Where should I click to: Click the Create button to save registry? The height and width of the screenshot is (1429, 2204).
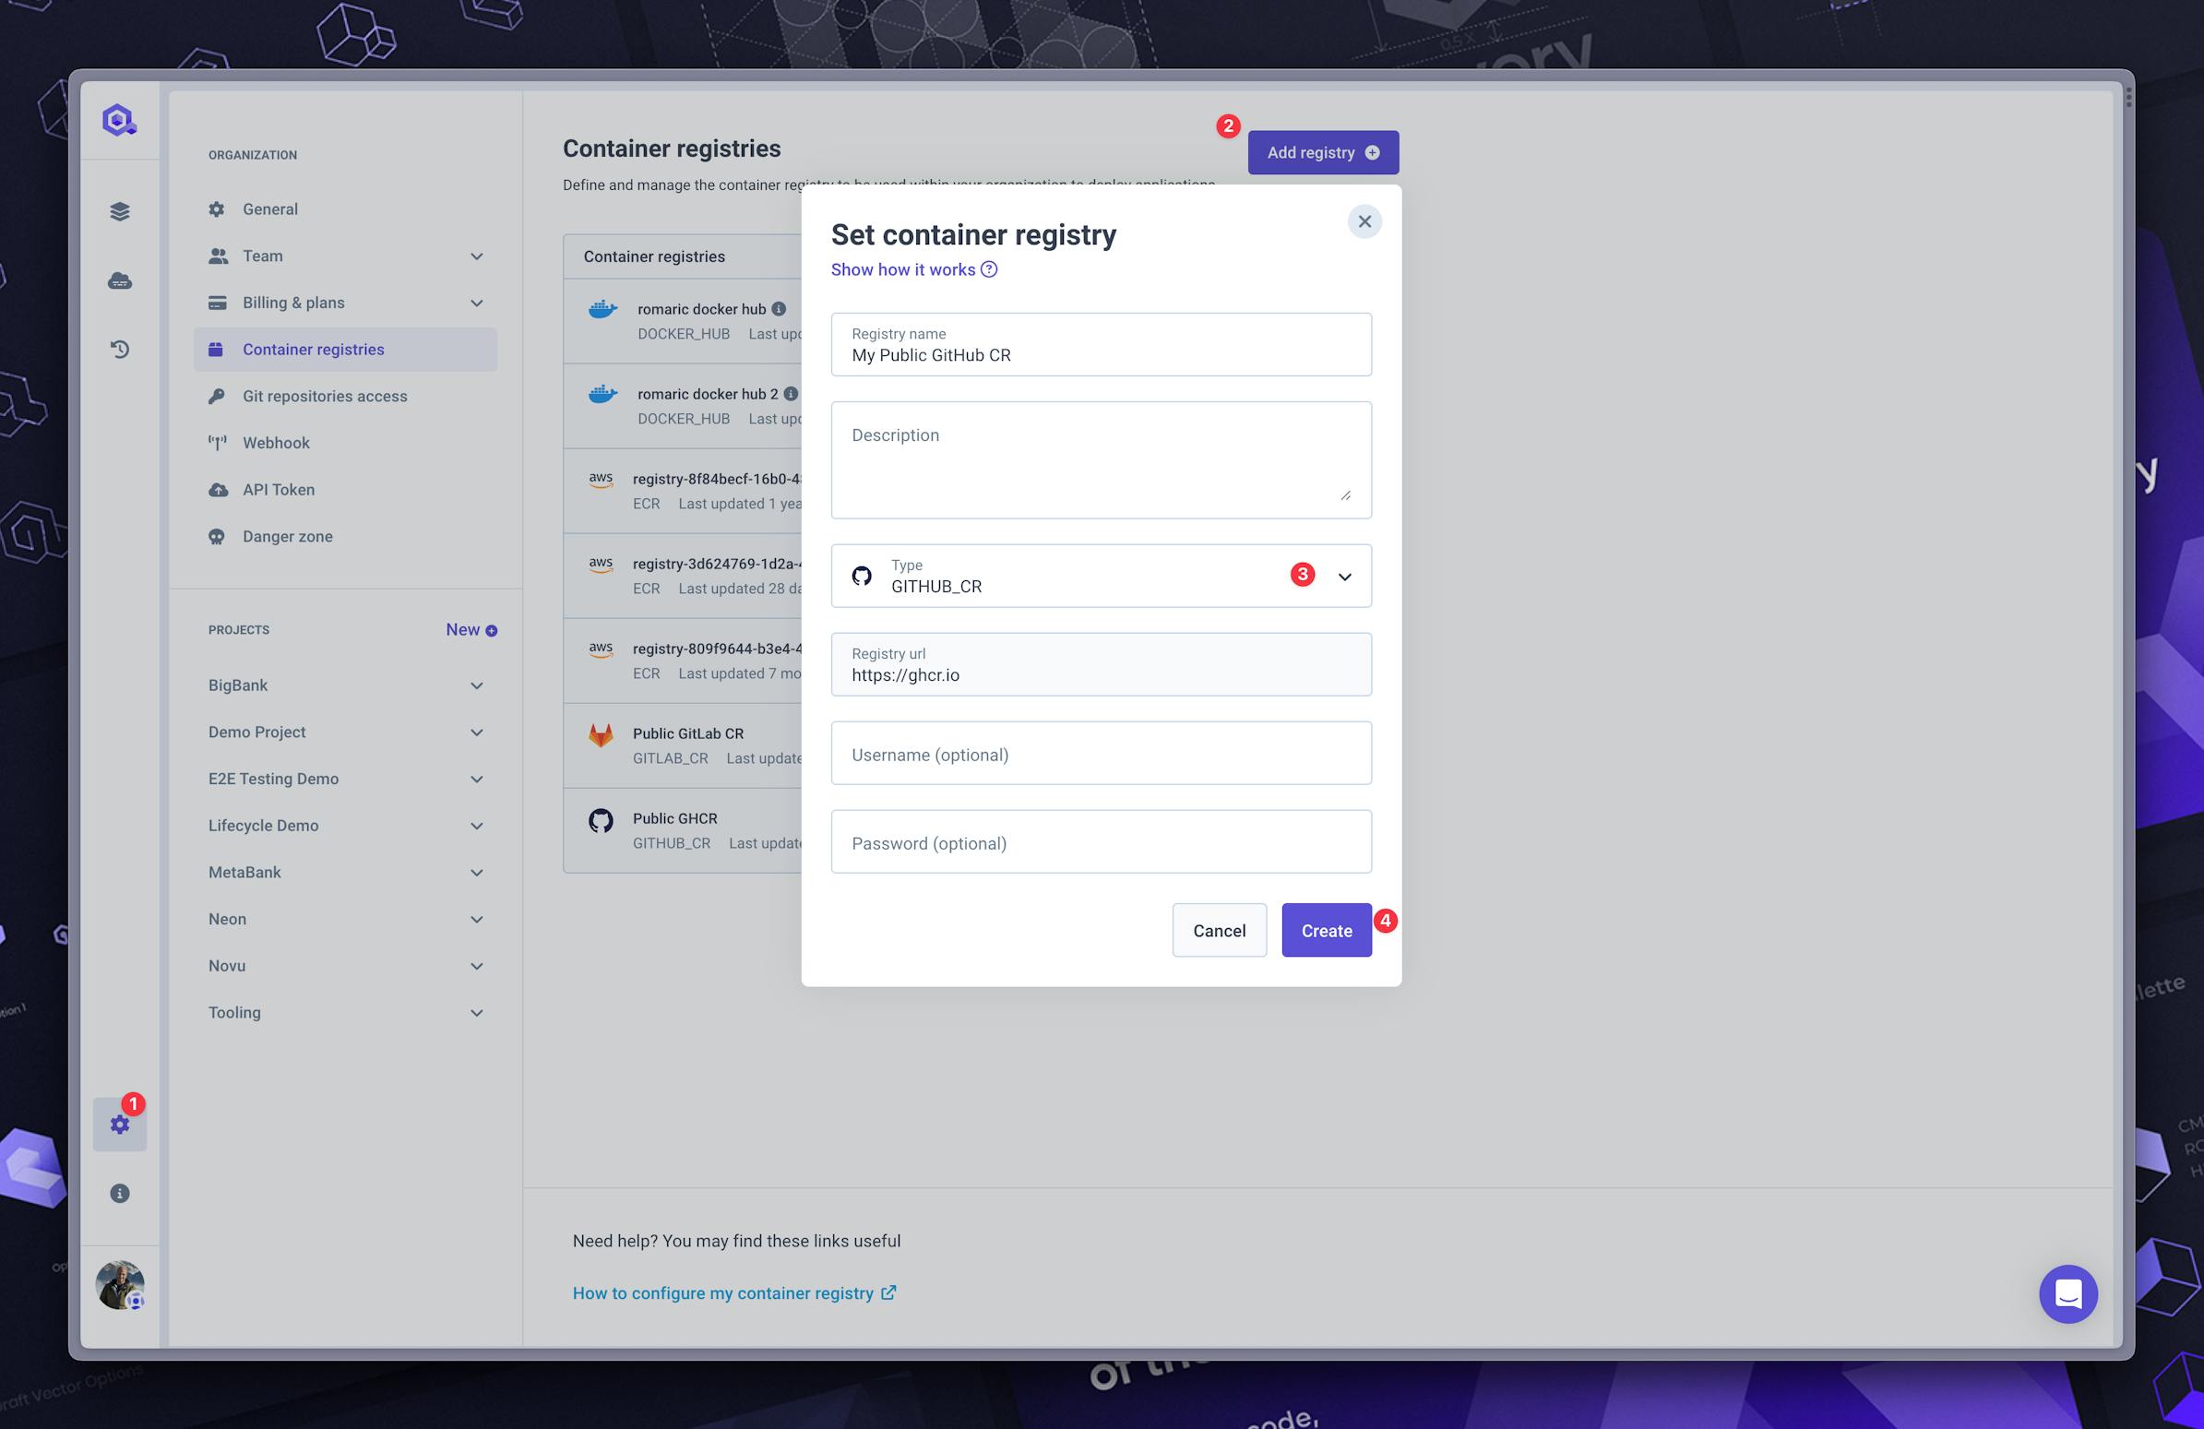tap(1327, 930)
